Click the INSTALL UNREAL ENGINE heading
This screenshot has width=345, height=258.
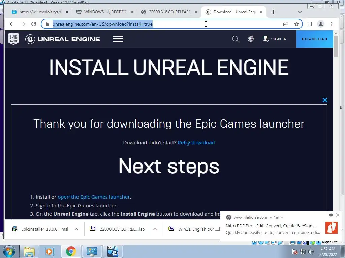coord(169,67)
